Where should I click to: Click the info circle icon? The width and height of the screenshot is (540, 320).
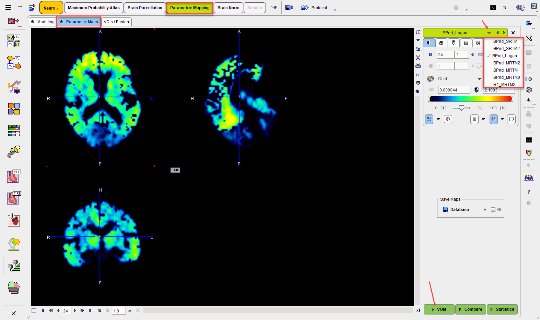(x=418, y=32)
